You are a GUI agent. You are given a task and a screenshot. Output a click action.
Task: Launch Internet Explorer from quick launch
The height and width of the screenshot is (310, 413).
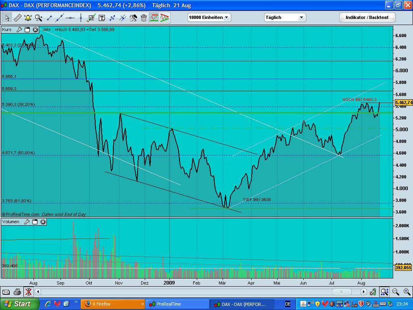tap(48, 304)
